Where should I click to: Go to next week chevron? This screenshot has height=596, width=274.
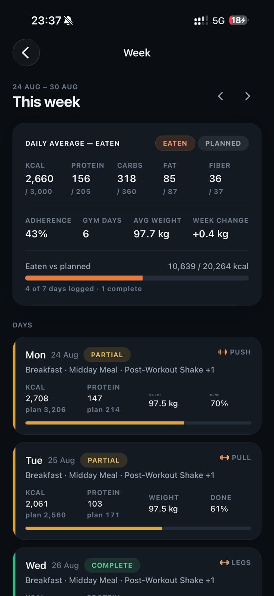click(248, 96)
